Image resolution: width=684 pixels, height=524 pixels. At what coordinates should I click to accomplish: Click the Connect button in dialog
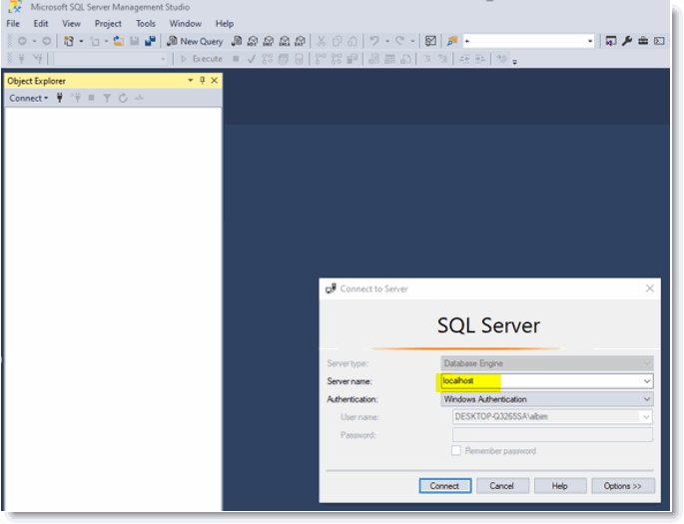tap(445, 486)
